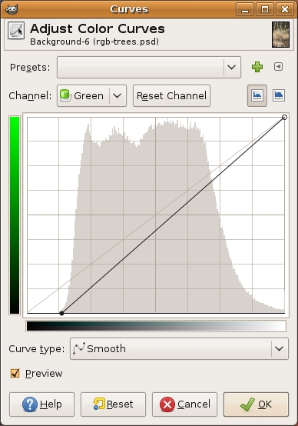The image size is (298, 426).
Task: Click the GIMP Wilber icon in titlebar
Action: [12, 9]
